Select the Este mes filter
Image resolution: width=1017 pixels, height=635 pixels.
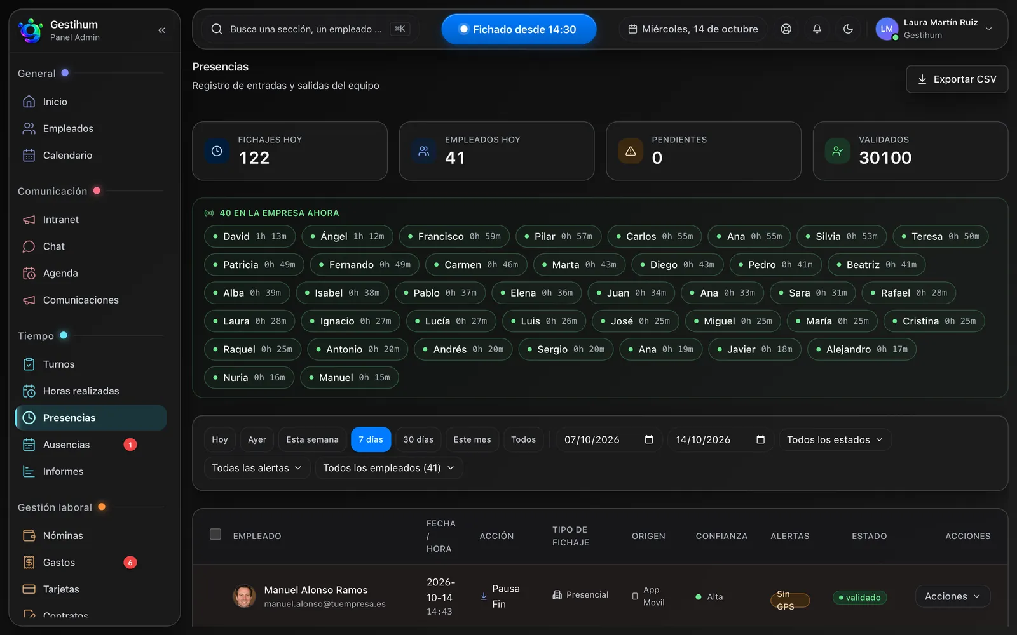(472, 439)
